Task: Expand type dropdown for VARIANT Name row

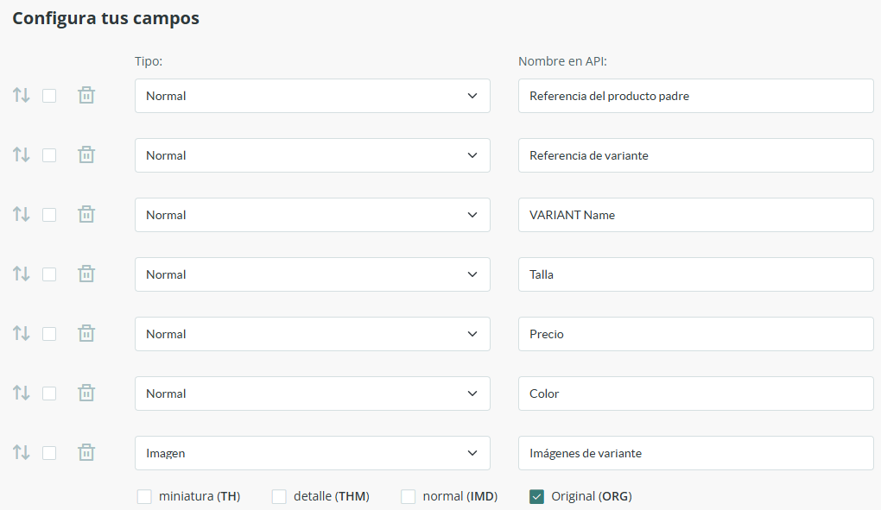Action: point(312,215)
